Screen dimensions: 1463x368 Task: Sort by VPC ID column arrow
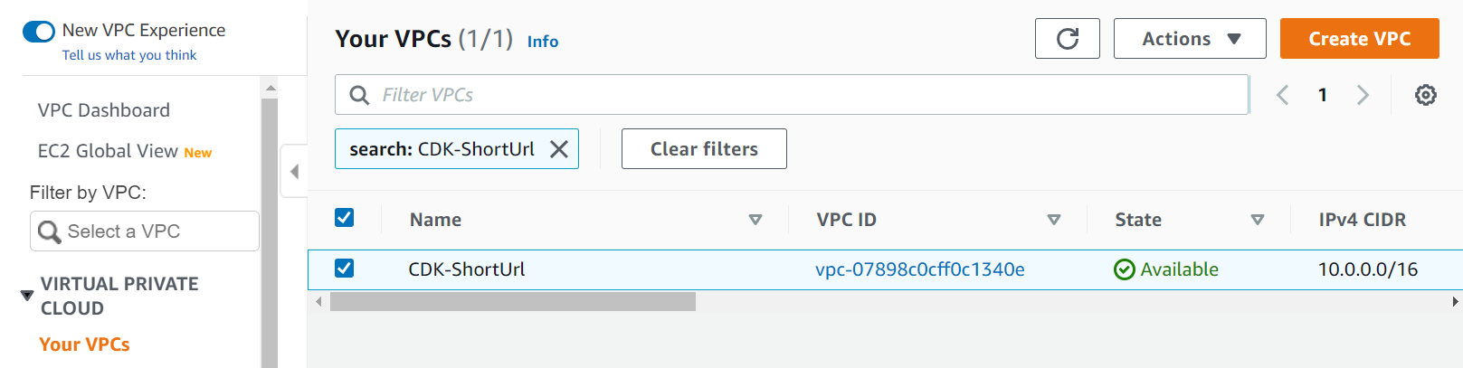(1054, 220)
